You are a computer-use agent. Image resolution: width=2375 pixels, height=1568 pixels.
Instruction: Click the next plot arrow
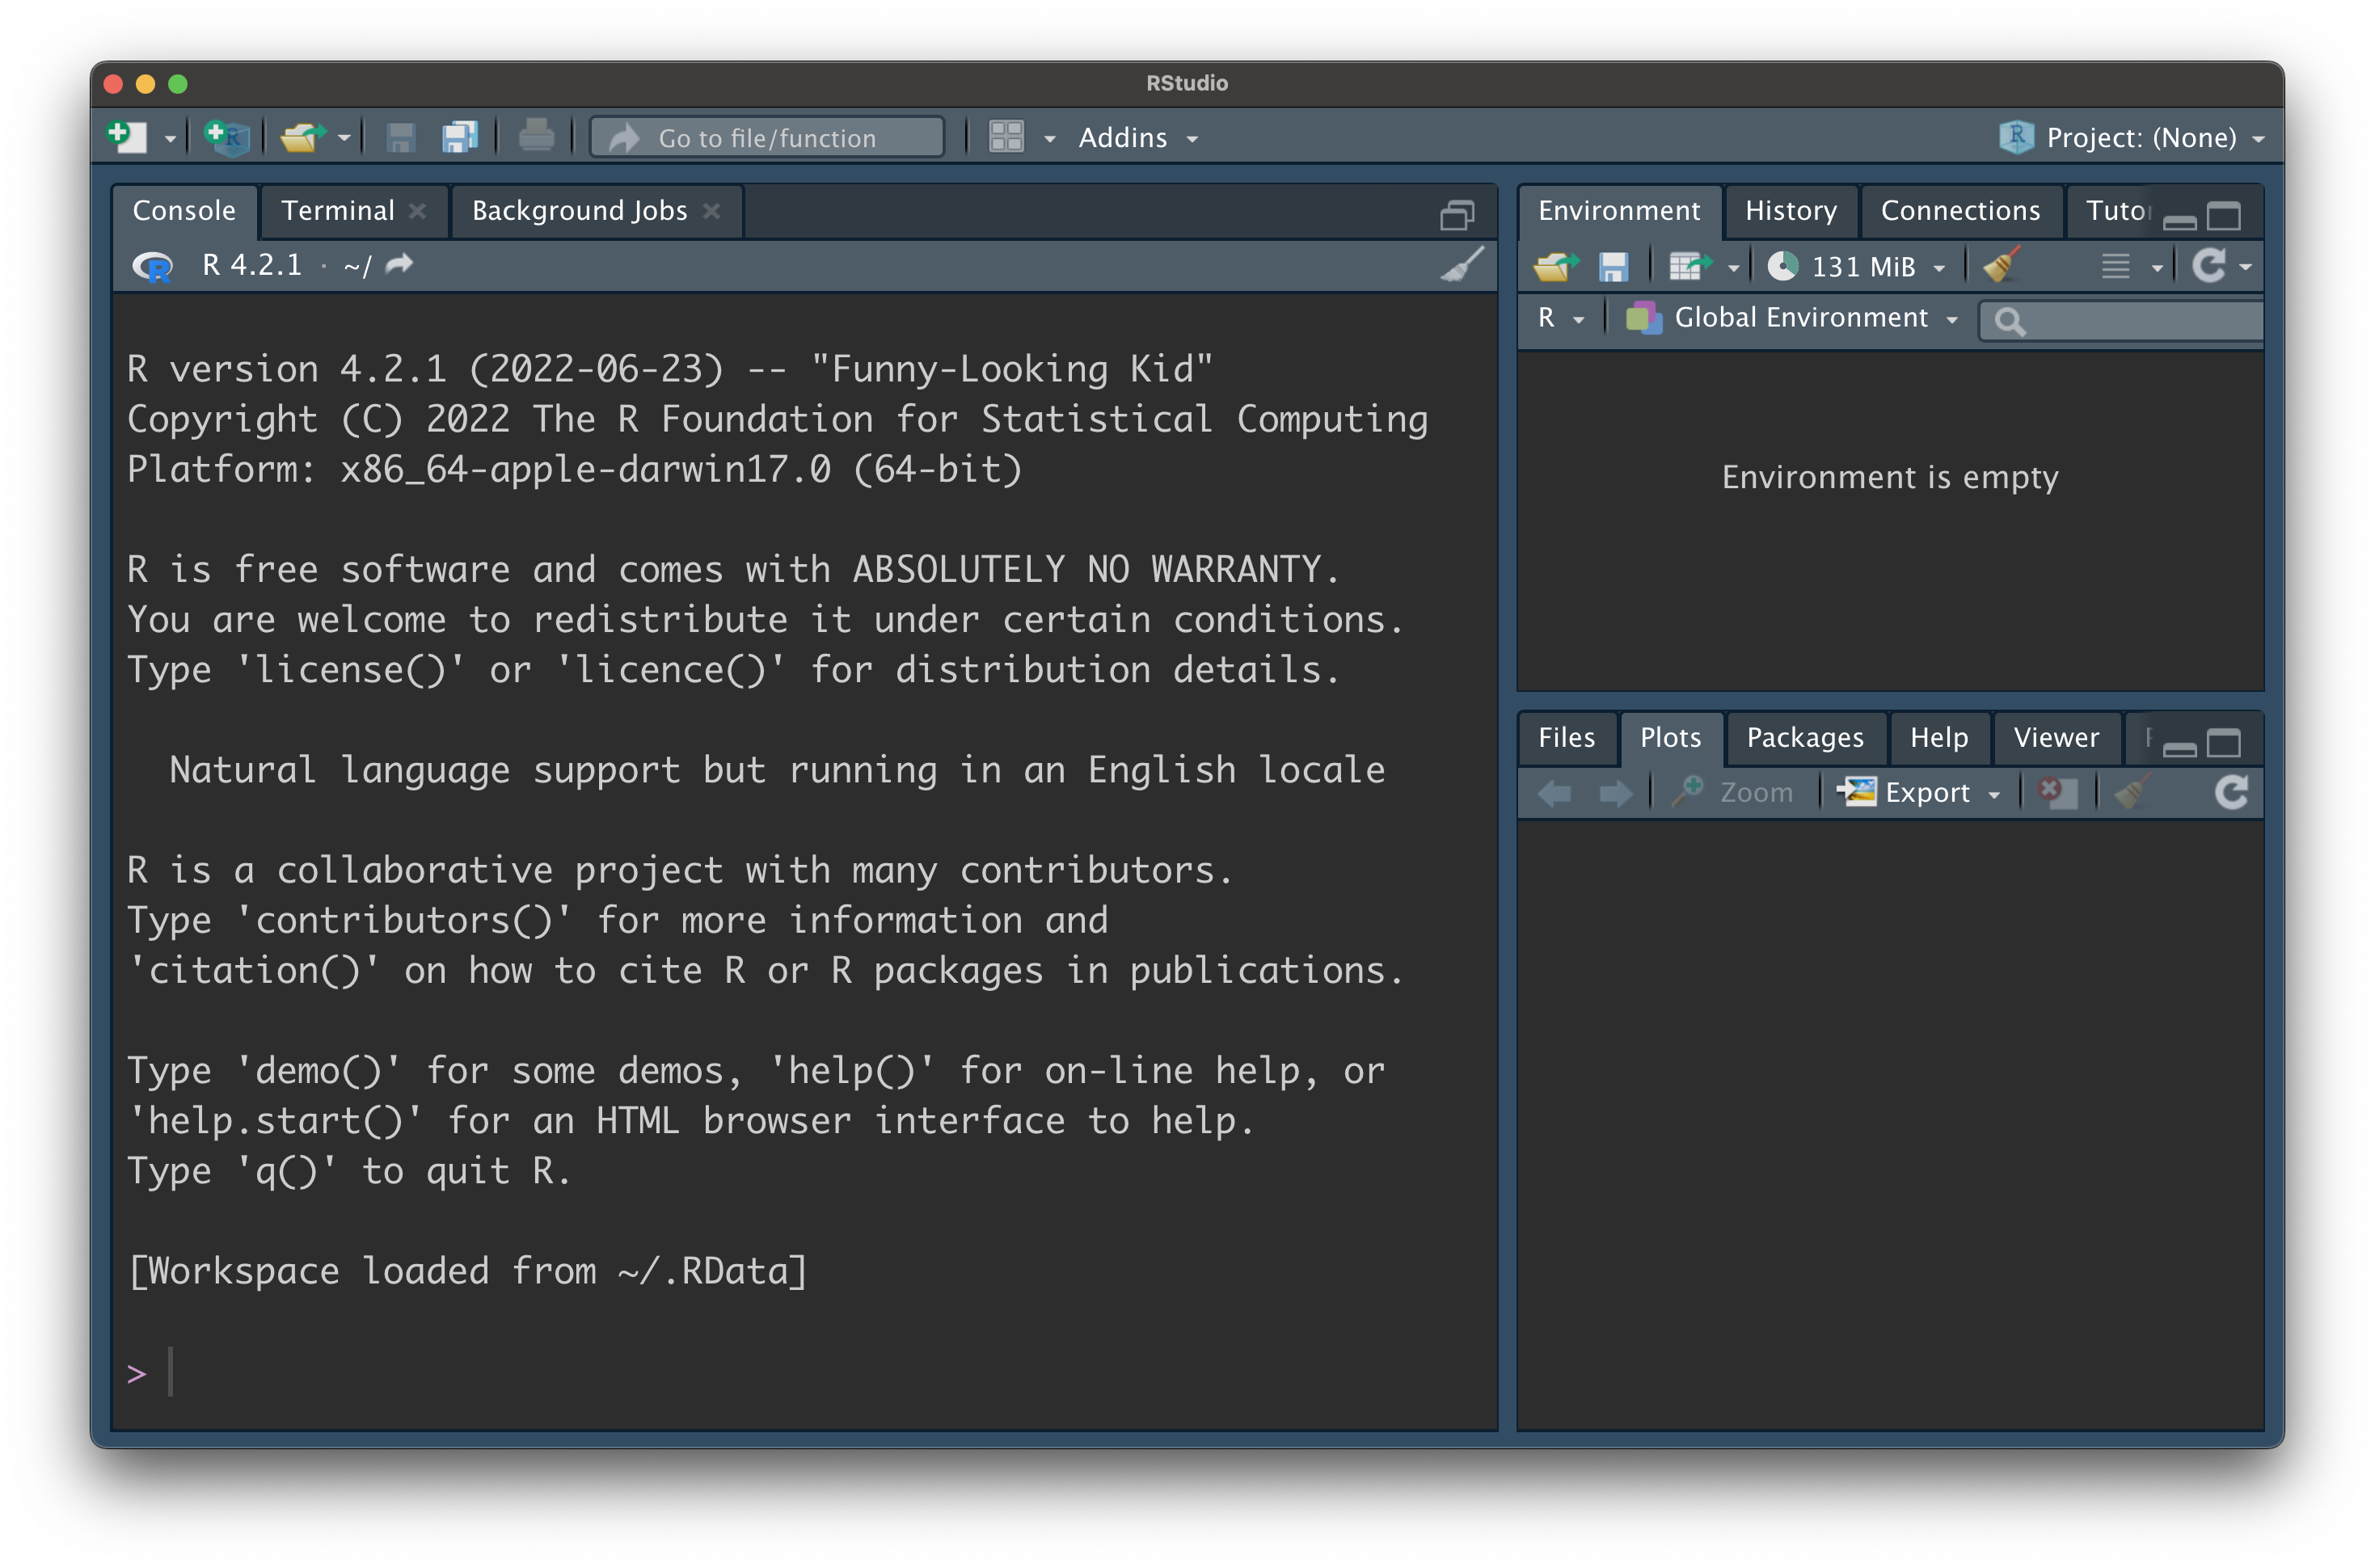tap(1615, 794)
